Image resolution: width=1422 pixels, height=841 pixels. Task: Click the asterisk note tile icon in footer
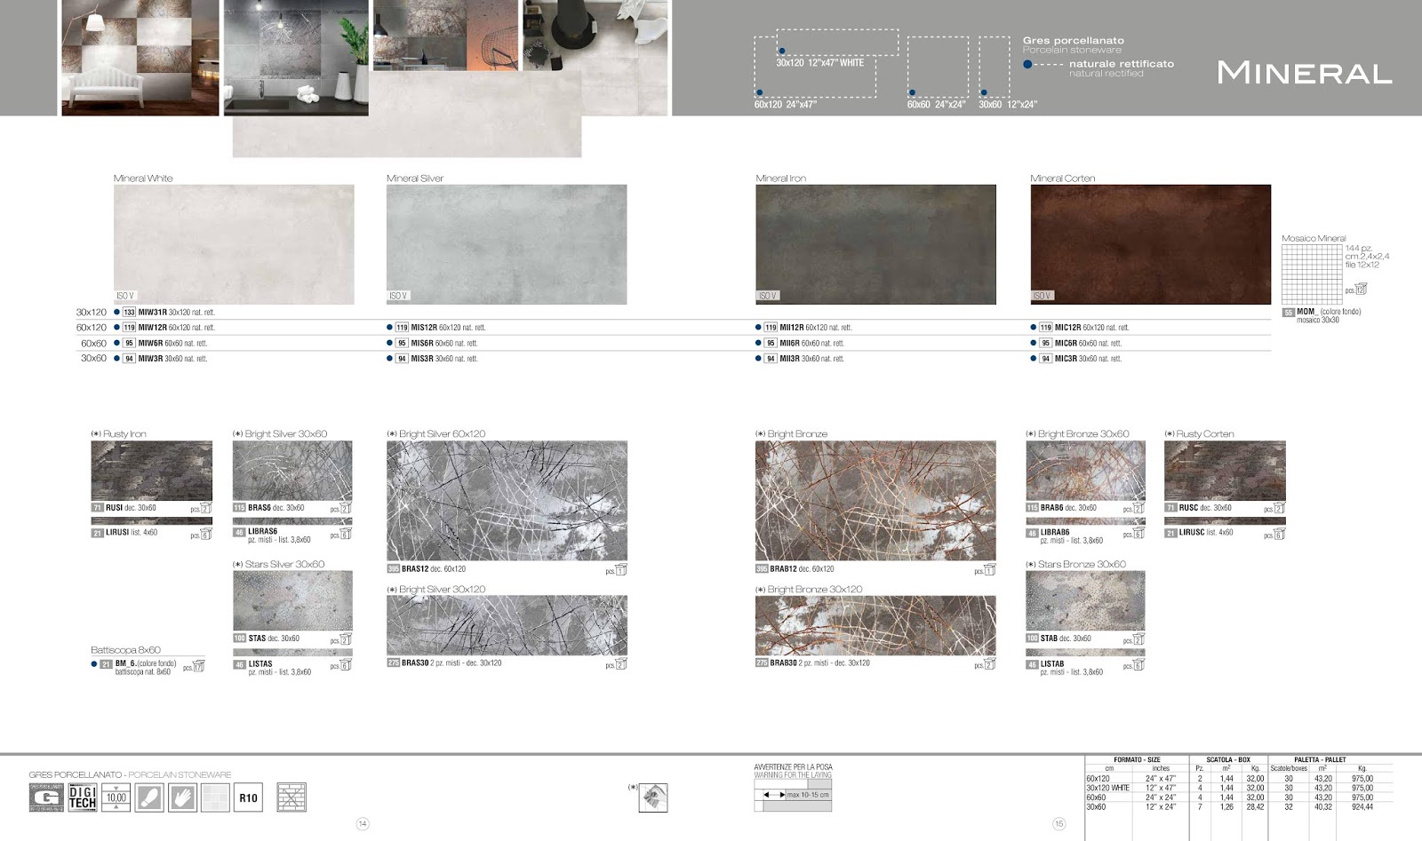pos(653,797)
